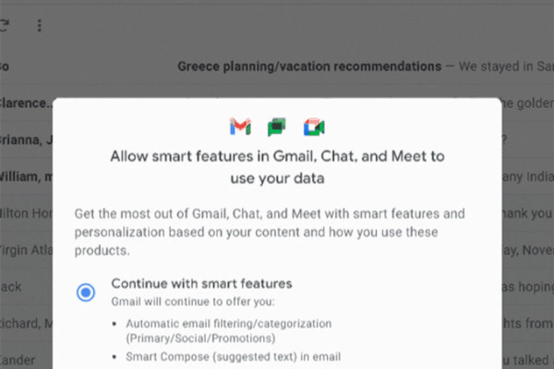Image resolution: width=554 pixels, height=369 pixels.
Task: Click the Google Meet camera icon
Action: pyautogui.click(x=314, y=127)
